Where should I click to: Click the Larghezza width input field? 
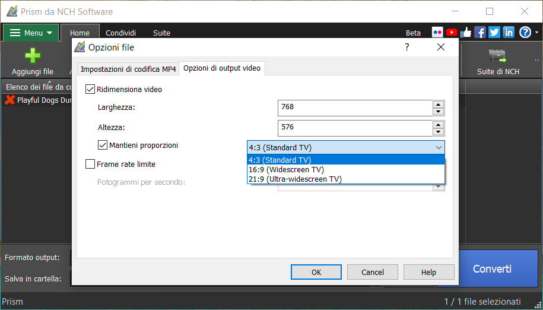[355, 107]
